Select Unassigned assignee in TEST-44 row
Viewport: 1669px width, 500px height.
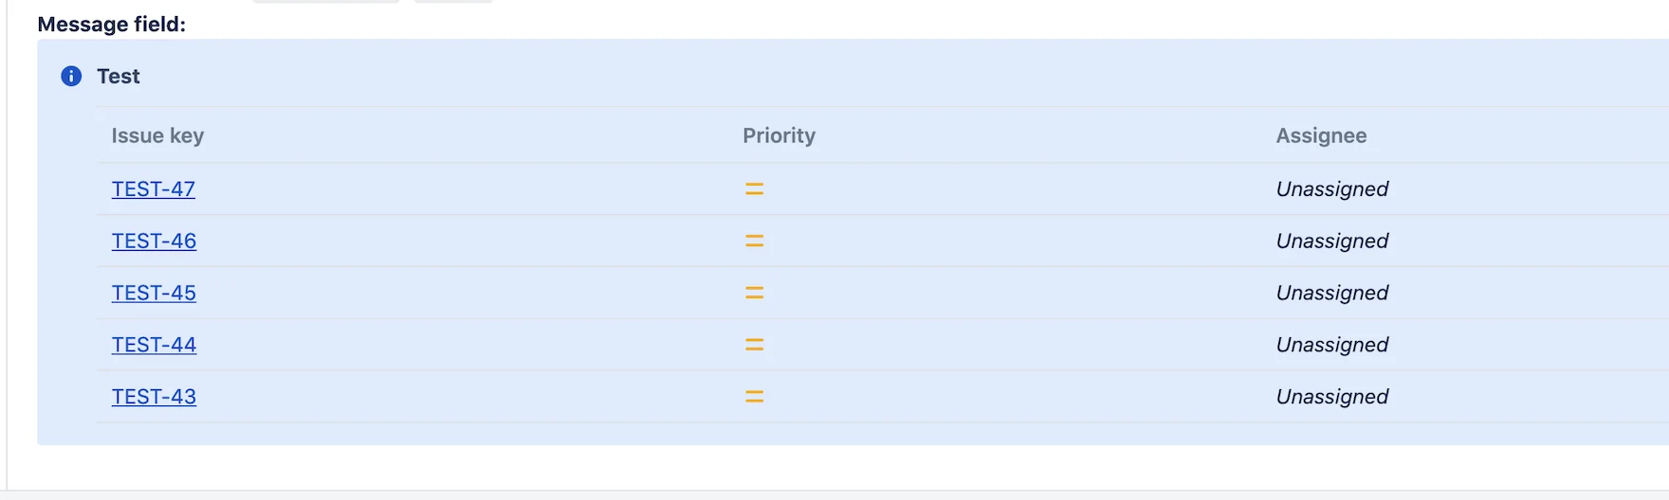1331,346
